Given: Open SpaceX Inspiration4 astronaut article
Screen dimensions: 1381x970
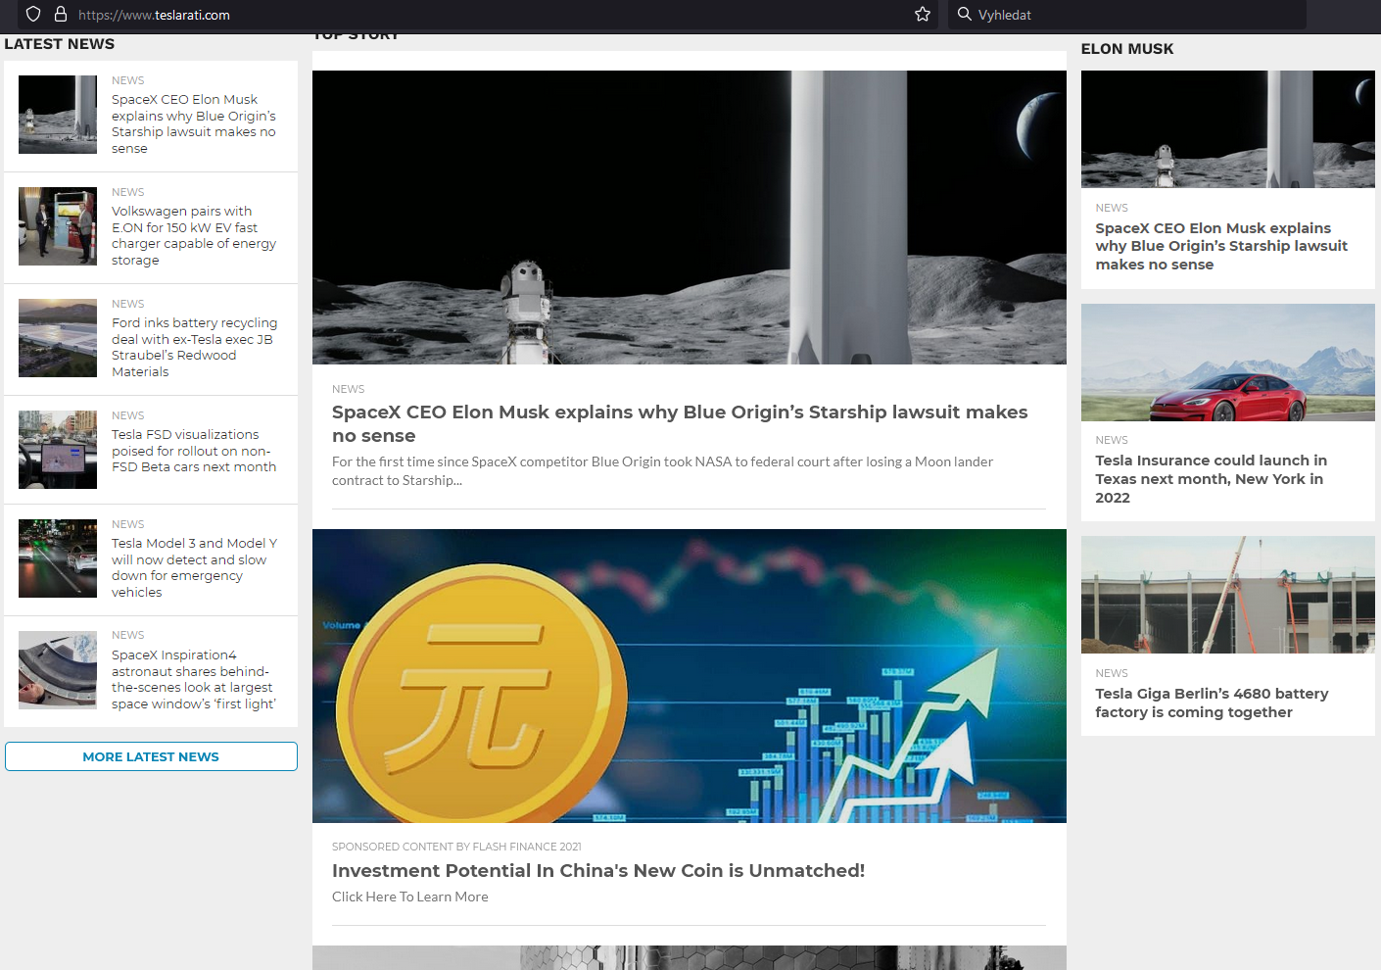Looking at the screenshot, I should click(x=194, y=679).
